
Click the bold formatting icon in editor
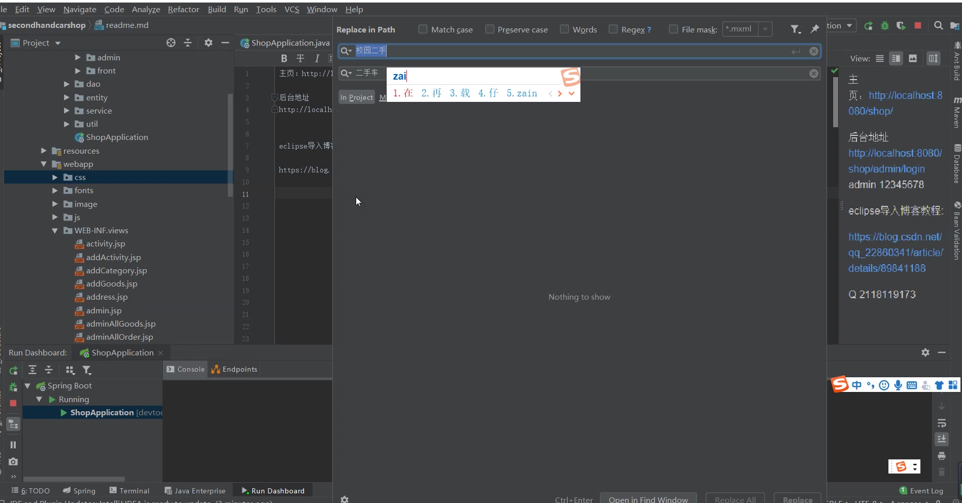click(x=284, y=58)
